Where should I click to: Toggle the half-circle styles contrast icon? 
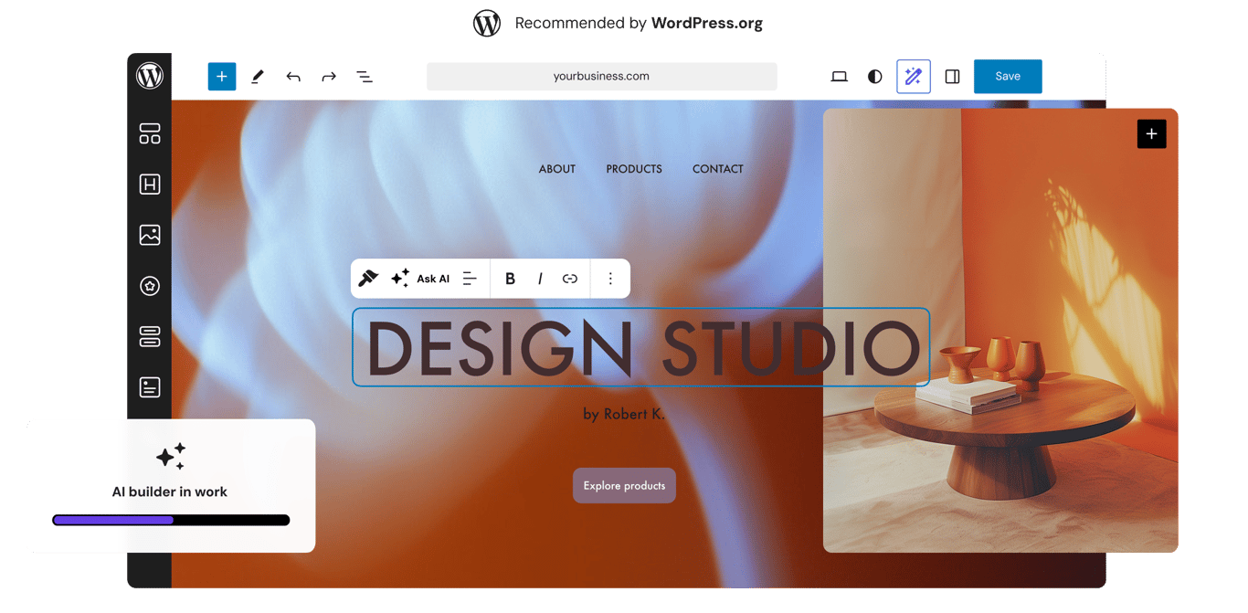875,77
